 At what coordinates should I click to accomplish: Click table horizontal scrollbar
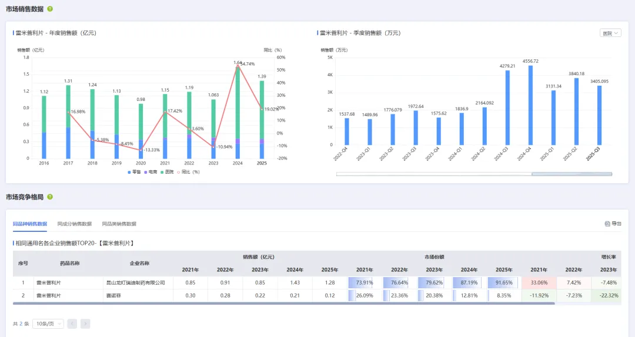283,304
